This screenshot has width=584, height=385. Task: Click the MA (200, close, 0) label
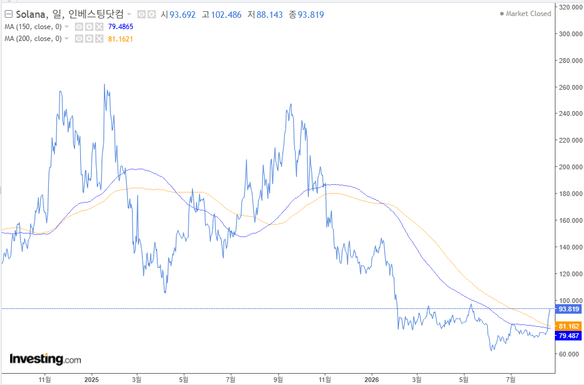point(33,39)
